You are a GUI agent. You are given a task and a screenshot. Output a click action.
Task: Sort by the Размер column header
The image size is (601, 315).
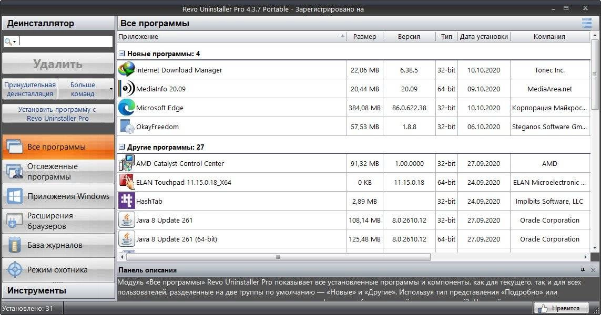click(x=364, y=37)
